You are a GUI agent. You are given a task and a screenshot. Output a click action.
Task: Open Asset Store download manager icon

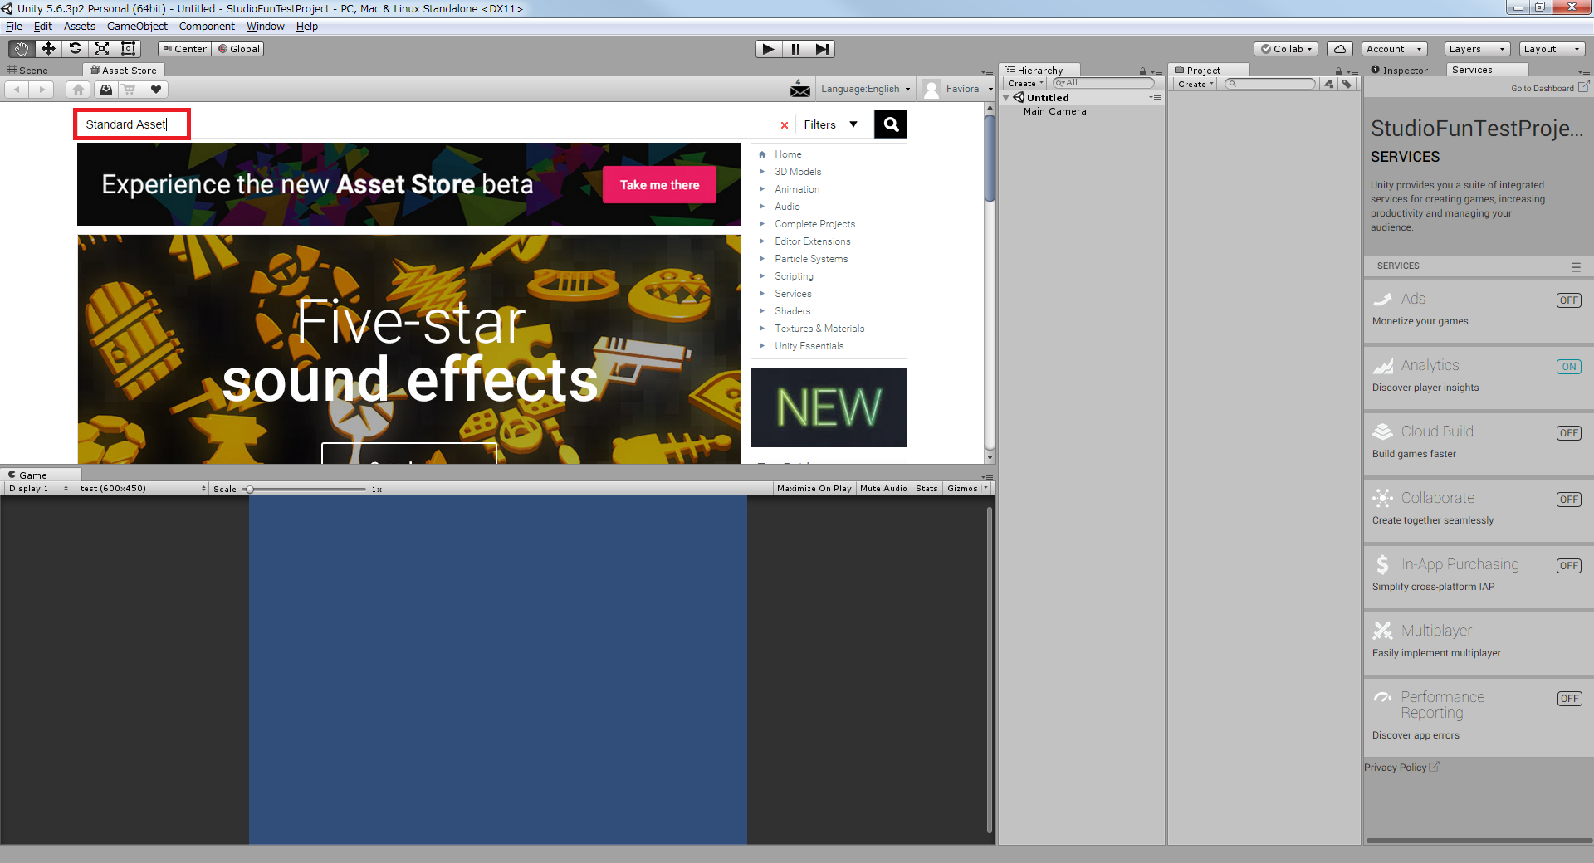pyautogui.click(x=105, y=90)
